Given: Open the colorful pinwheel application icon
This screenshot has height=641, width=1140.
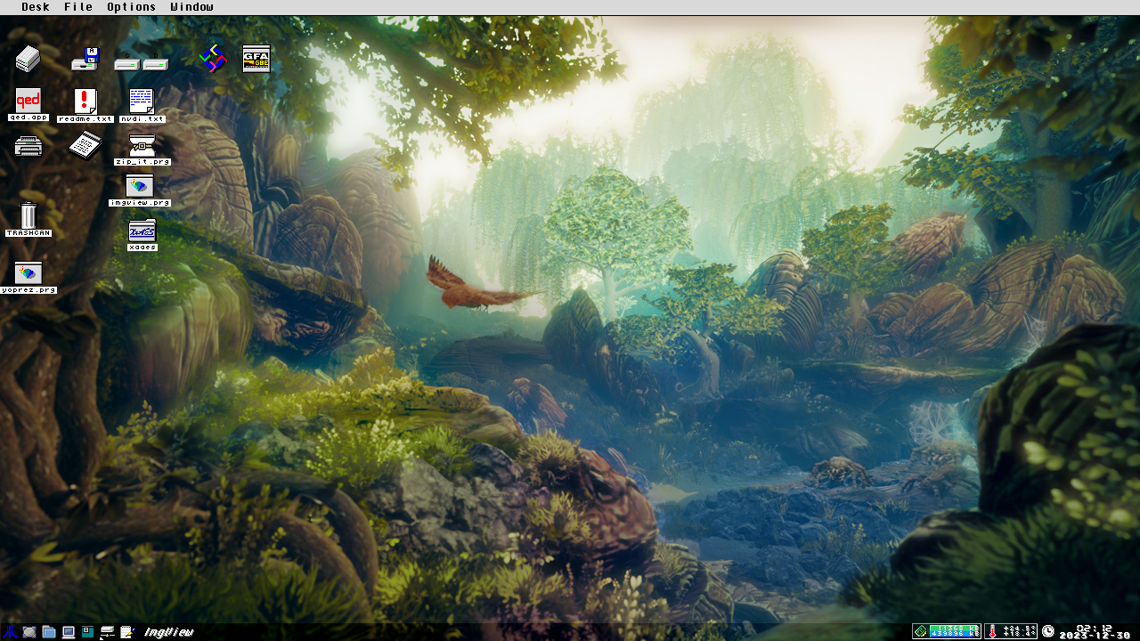Looking at the screenshot, I should [213, 59].
